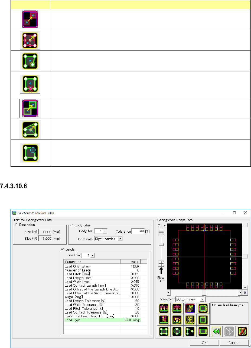The width and height of the screenshot is (251, 348).
Task: Click the grey double-right arrow button
Action: (229, 331)
